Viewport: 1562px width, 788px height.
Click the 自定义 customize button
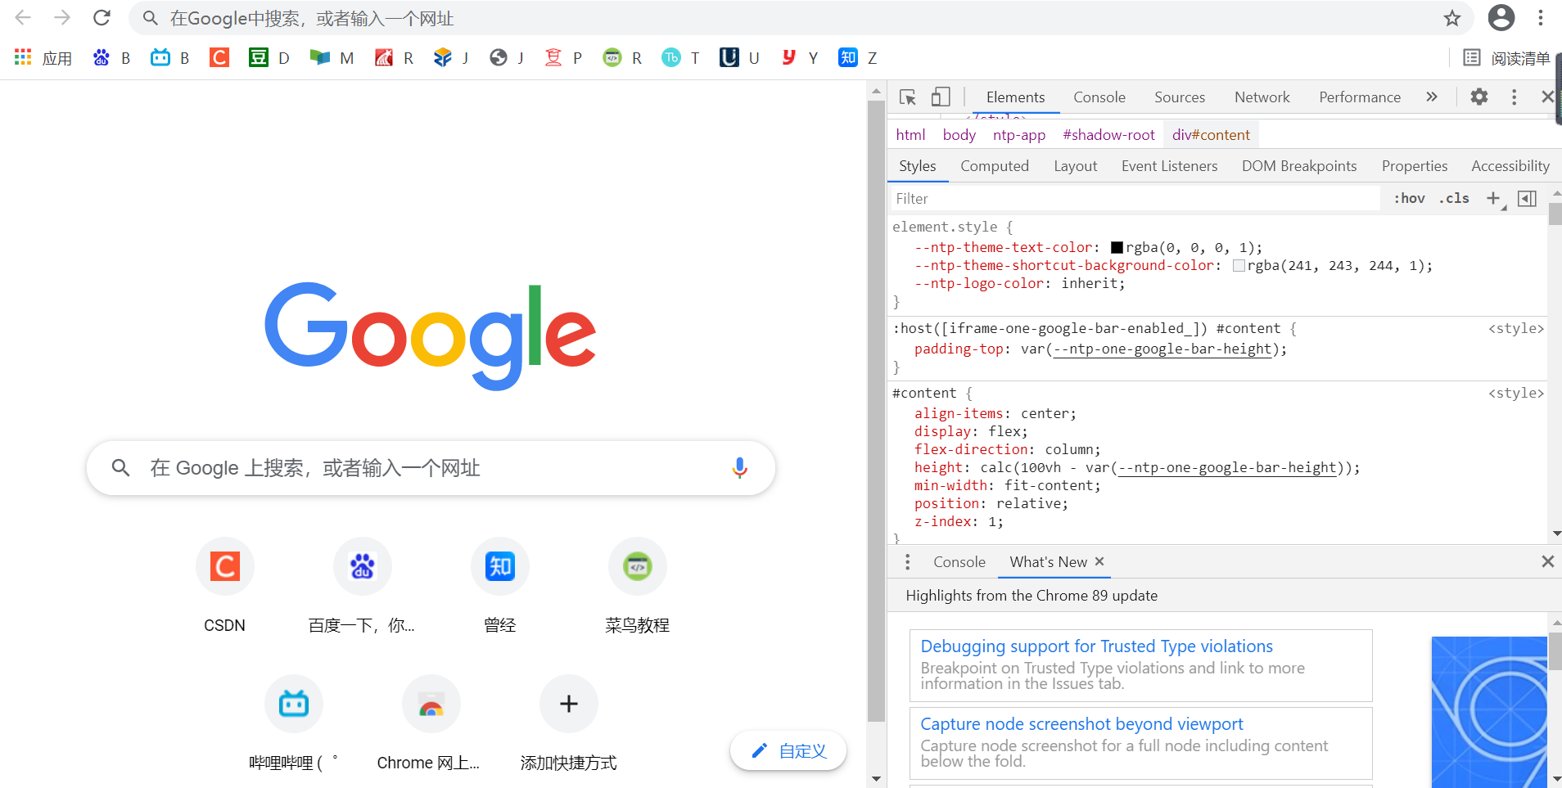point(788,750)
